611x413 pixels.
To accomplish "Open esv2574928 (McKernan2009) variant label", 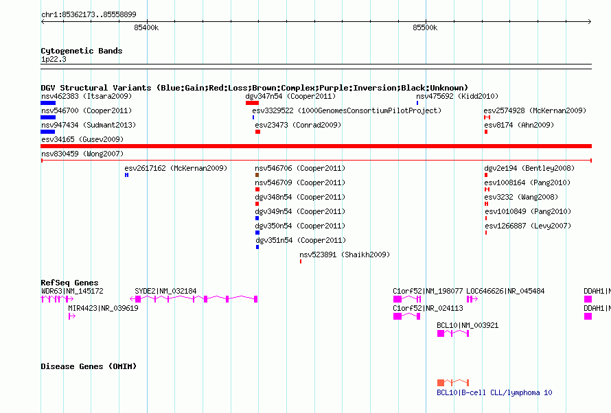I will pos(535,110).
